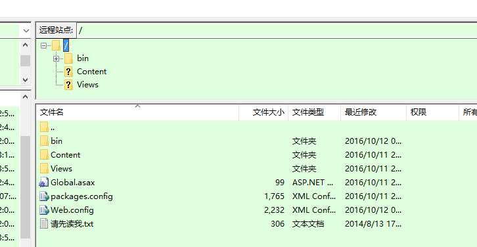Select the Content folder icon in file list
This screenshot has height=247, width=477.
tap(44, 154)
